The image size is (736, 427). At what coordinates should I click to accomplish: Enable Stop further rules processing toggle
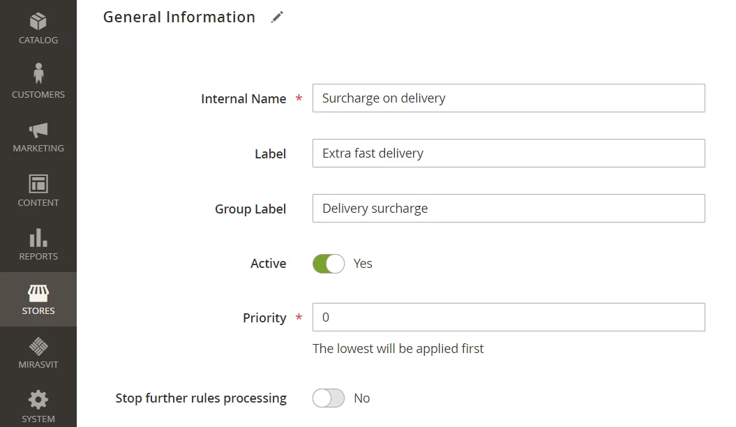pos(329,398)
